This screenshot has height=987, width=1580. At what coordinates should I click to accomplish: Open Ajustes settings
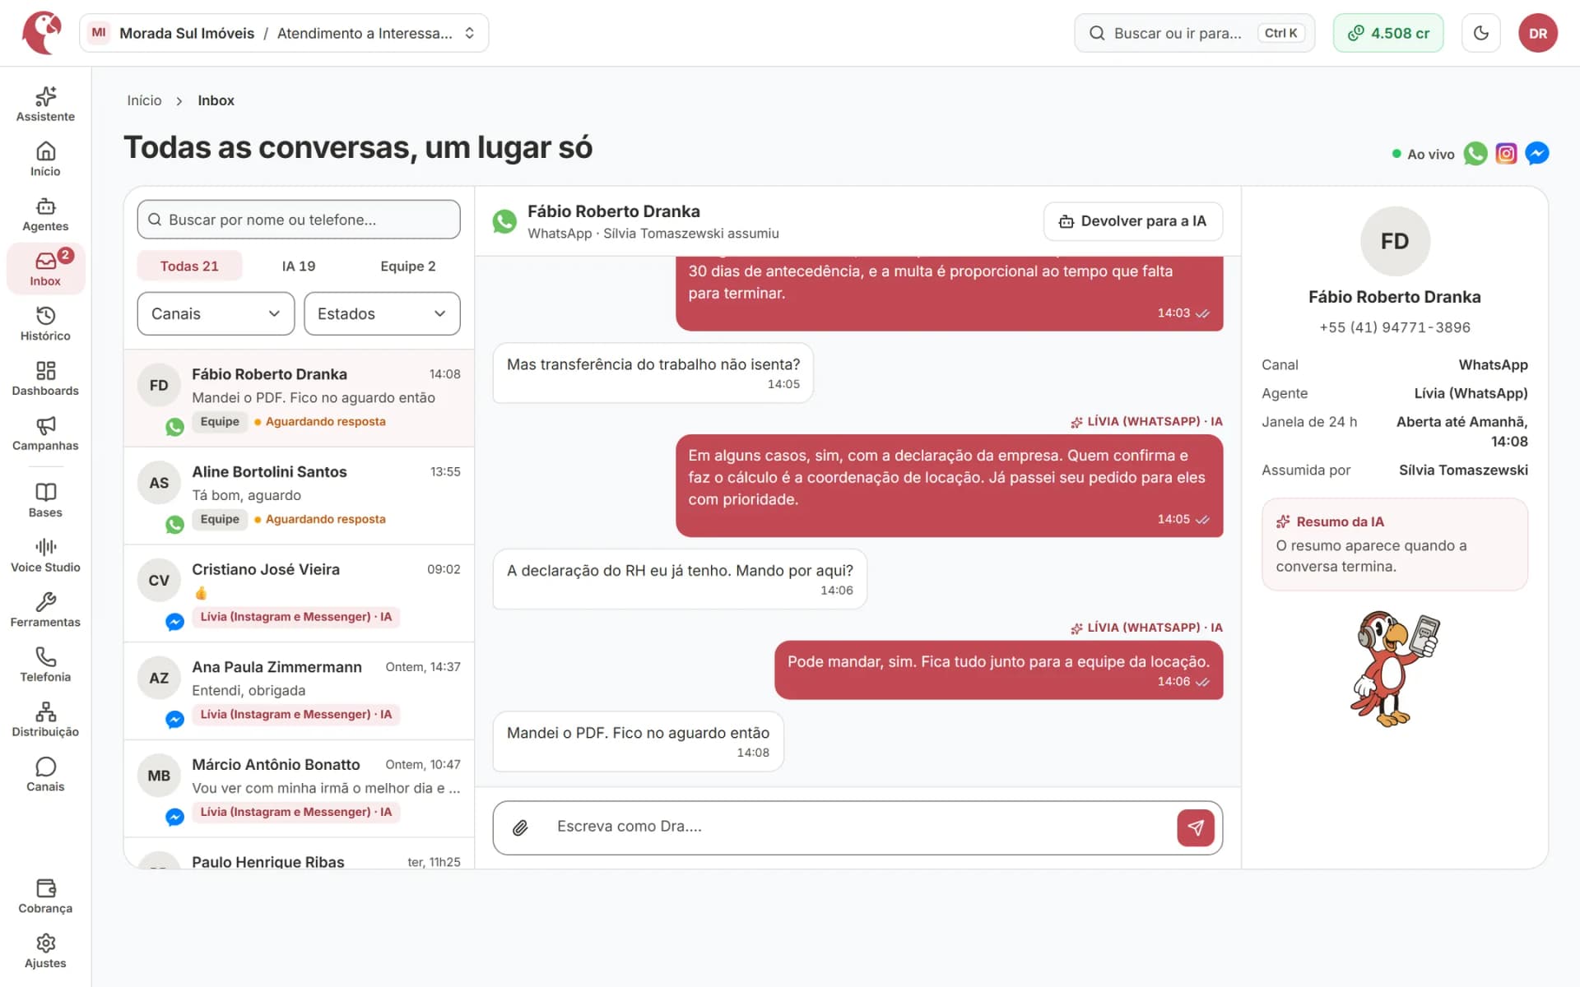(x=45, y=952)
